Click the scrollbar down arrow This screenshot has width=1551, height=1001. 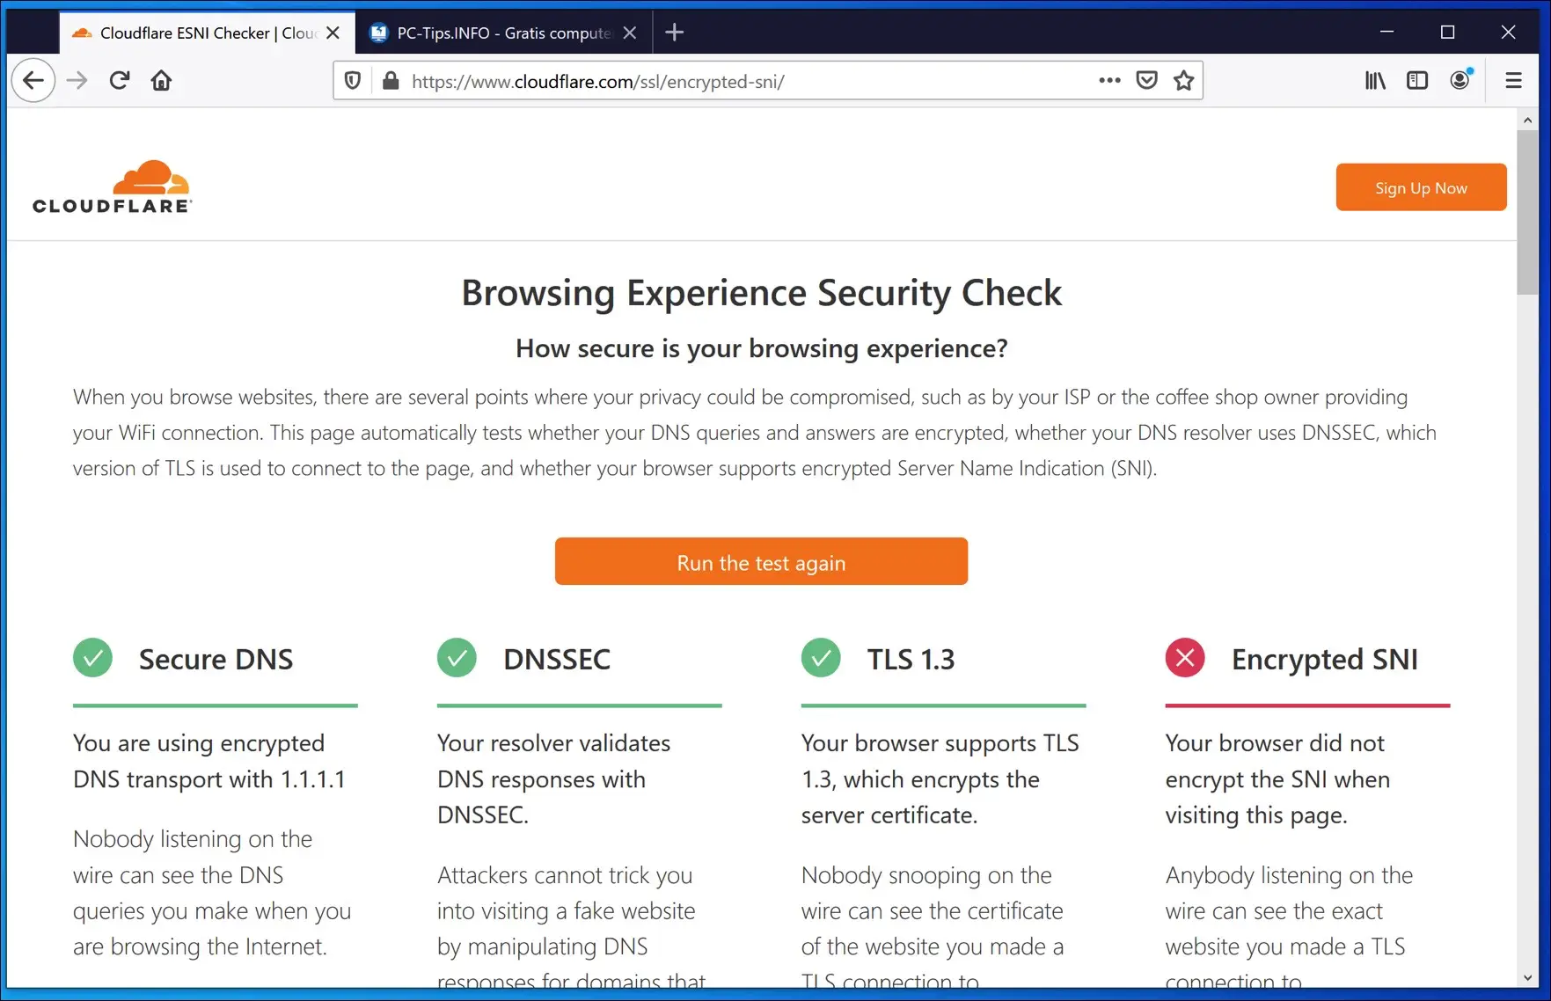tap(1527, 977)
